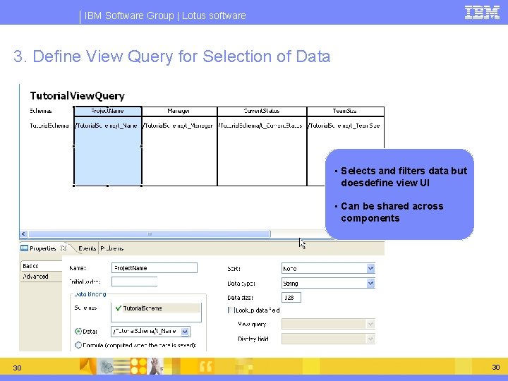Click the Name field containing ProjectName
Image resolution: width=508 pixels, height=381 pixels.
[x=155, y=268]
